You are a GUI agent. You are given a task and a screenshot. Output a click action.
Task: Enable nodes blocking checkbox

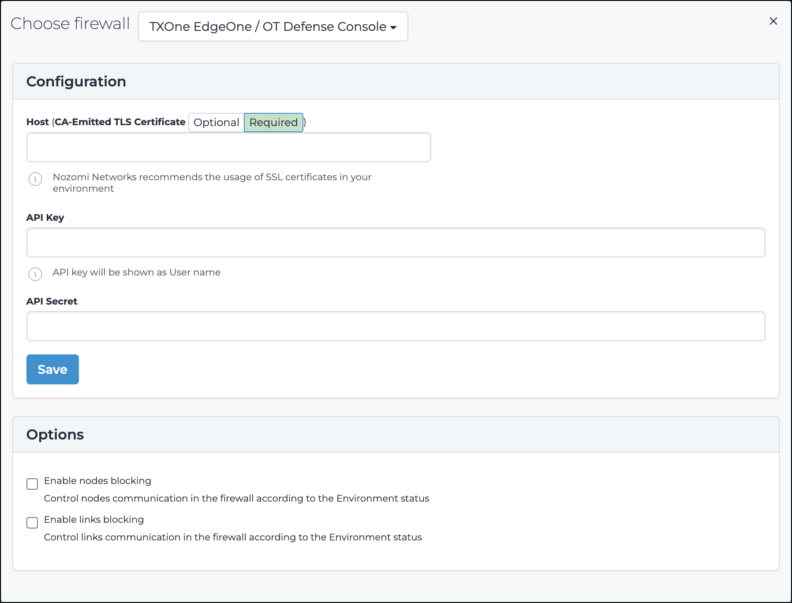[32, 484]
